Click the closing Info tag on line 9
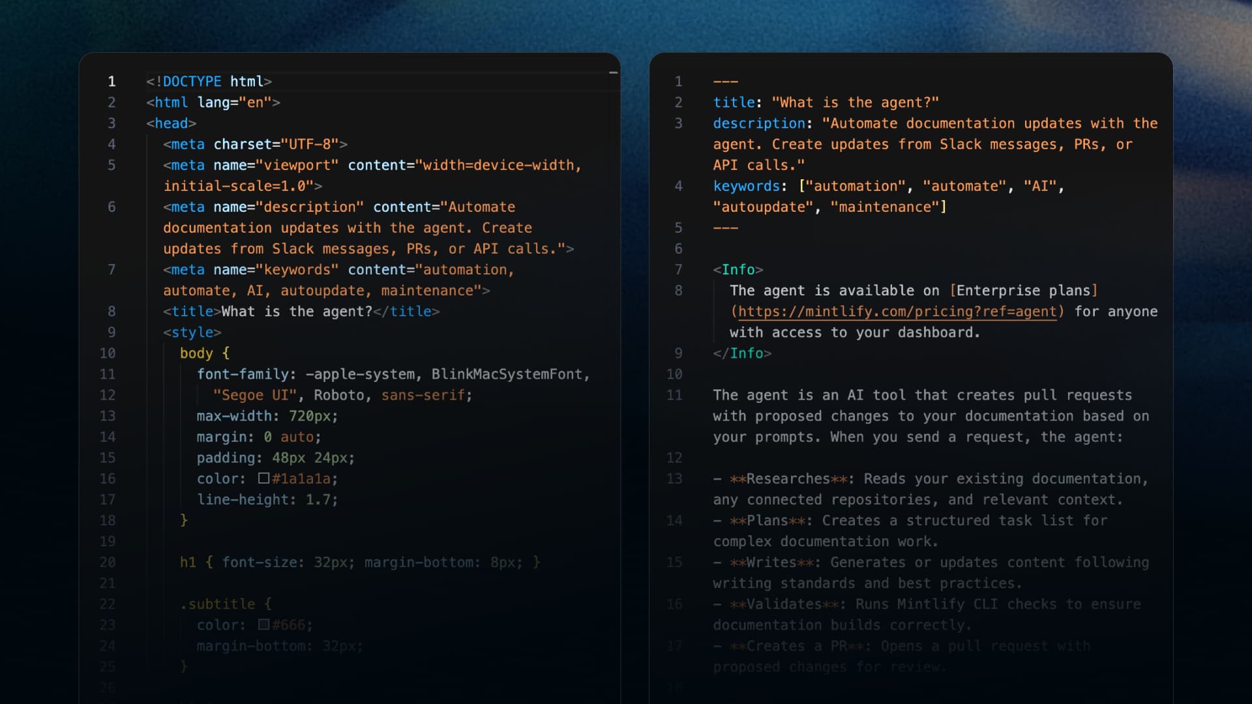This screenshot has width=1252, height=704. pos(743,353)
